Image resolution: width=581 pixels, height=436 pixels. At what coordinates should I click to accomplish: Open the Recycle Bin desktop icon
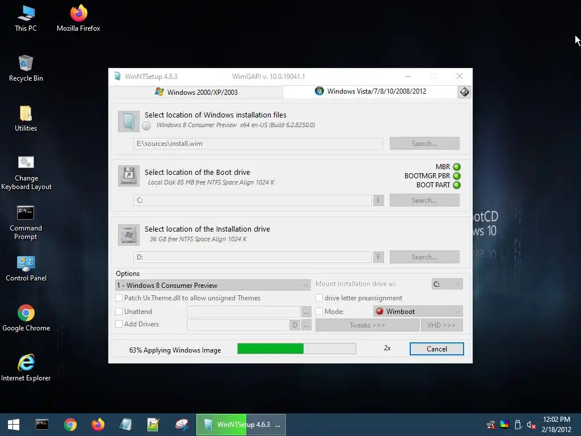26,68
